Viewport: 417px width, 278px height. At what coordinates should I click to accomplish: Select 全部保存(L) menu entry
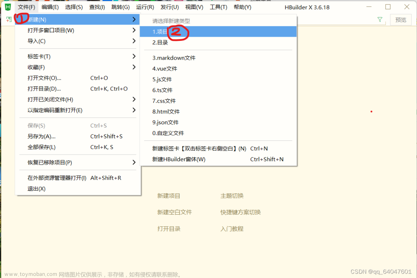pos(78,147)
